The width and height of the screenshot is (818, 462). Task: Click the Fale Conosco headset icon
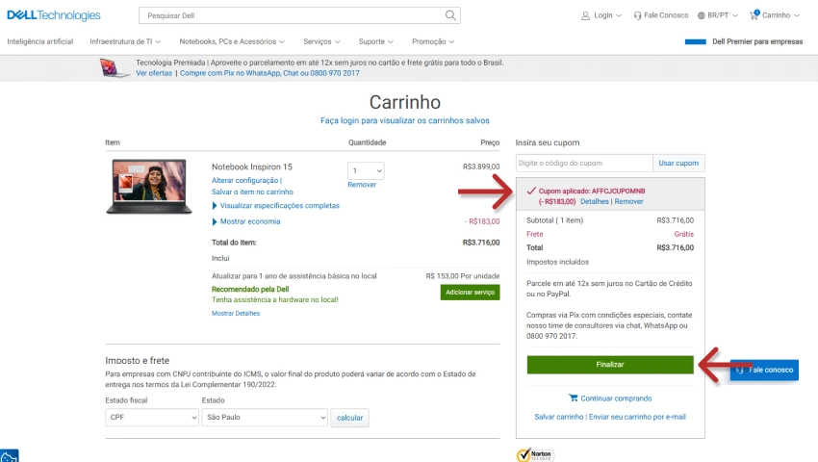coord(637,15)
